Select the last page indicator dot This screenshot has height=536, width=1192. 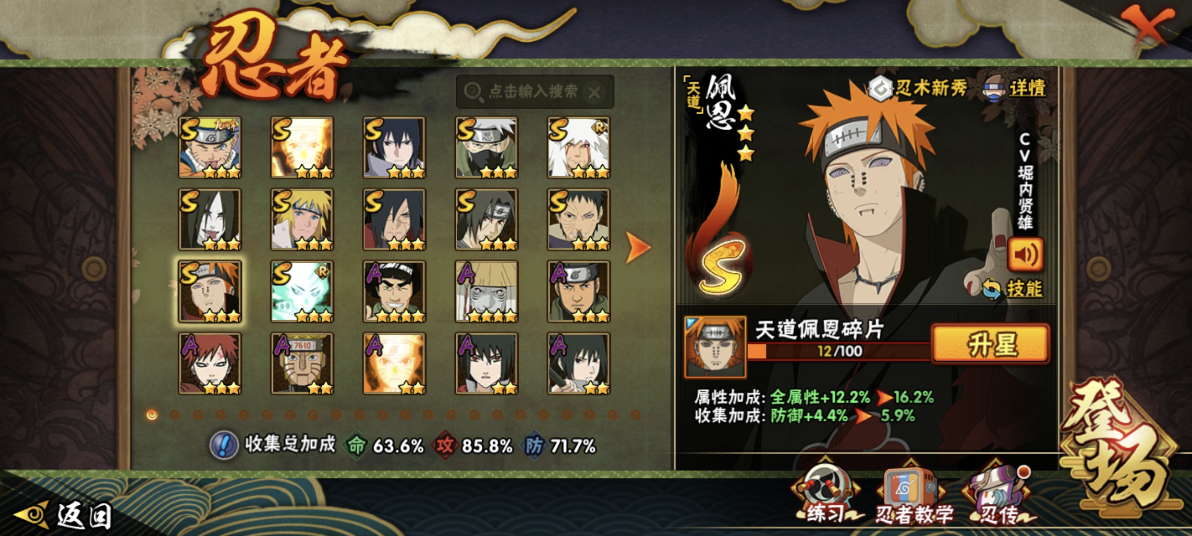pyautogui.click(x=636, y=414)
